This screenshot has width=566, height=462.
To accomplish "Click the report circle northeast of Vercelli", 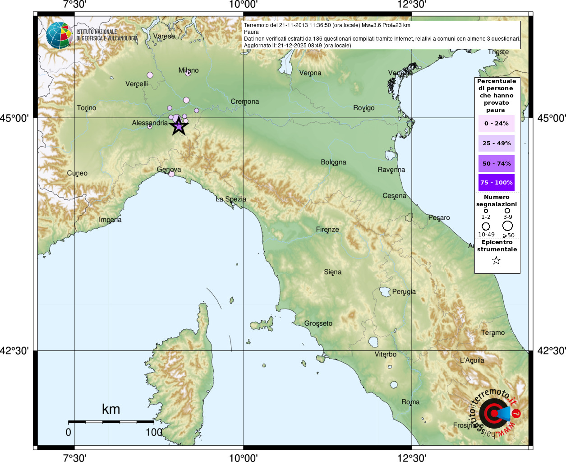I will pos(150,75).
